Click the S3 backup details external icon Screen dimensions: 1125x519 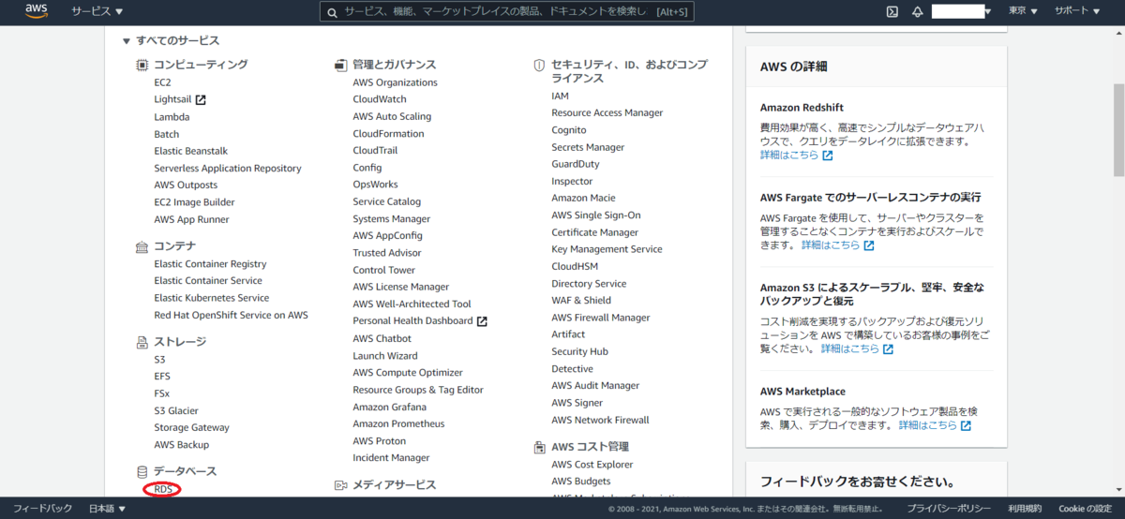pyautogui.click(x=888, y=349)
